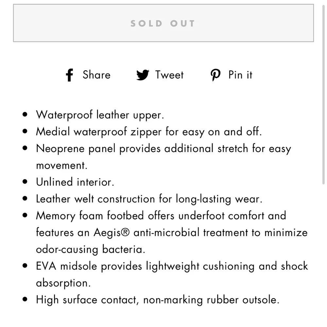Click the Sold Out button

click(x=163, y=23)
